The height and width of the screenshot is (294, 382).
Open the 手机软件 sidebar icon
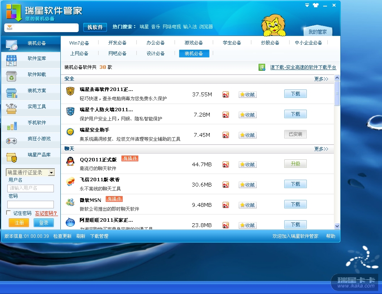click(x=12, y=125)
